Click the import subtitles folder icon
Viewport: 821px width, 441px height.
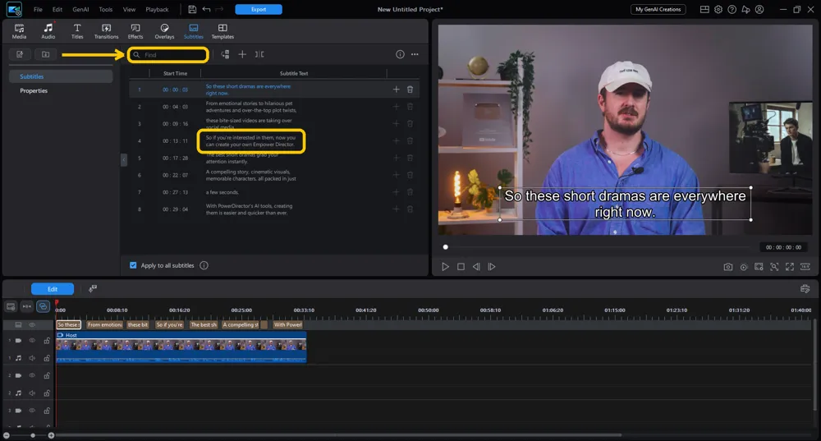click(45, 54)
